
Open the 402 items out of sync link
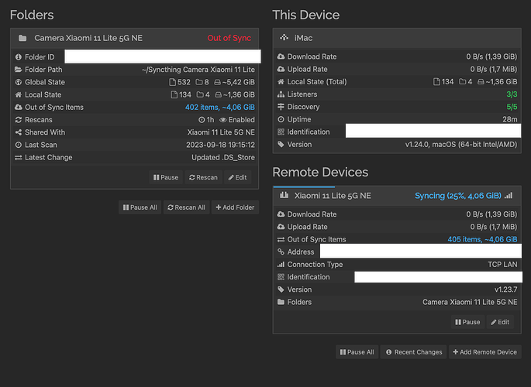click(220, 107)
